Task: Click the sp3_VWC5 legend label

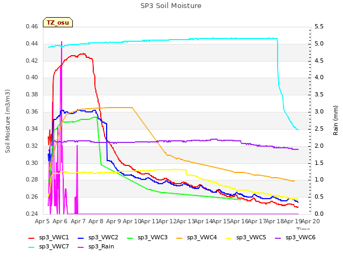Action: pos(251,237)
